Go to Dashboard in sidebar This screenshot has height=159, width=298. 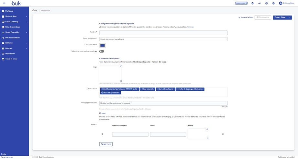click(9, 11)
